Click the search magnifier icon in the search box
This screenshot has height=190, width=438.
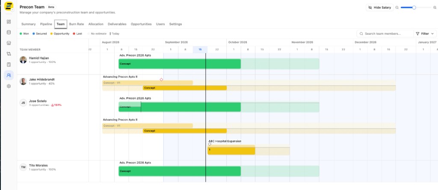pyautogui.click(x=361, y=33)
